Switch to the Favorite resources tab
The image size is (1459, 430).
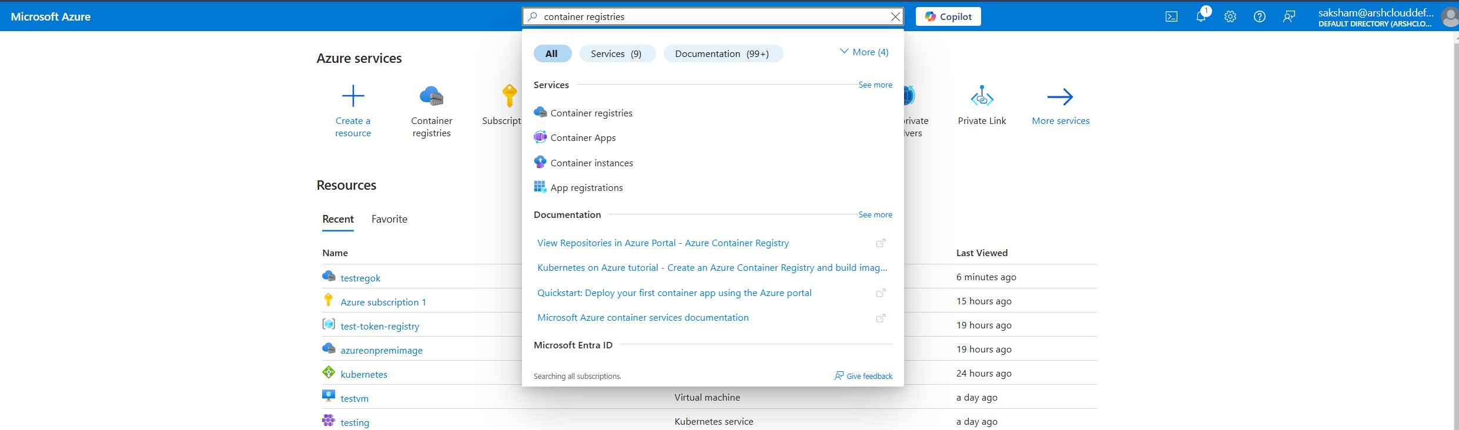[x=389, y=219]
